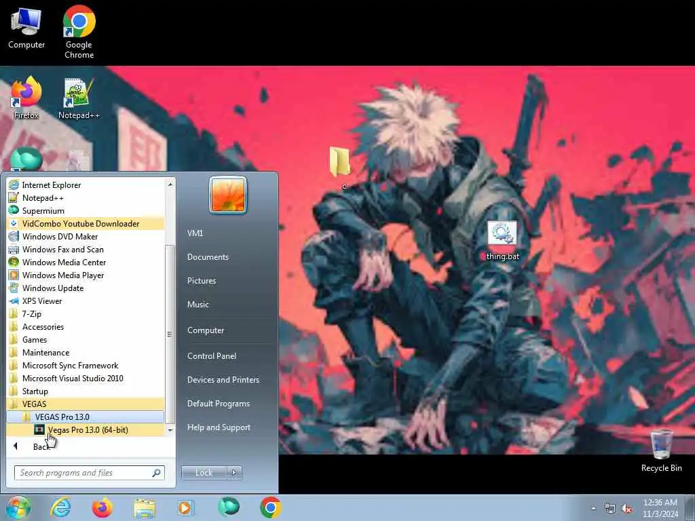Open the Computer desktop icon

tap(26, 28)
